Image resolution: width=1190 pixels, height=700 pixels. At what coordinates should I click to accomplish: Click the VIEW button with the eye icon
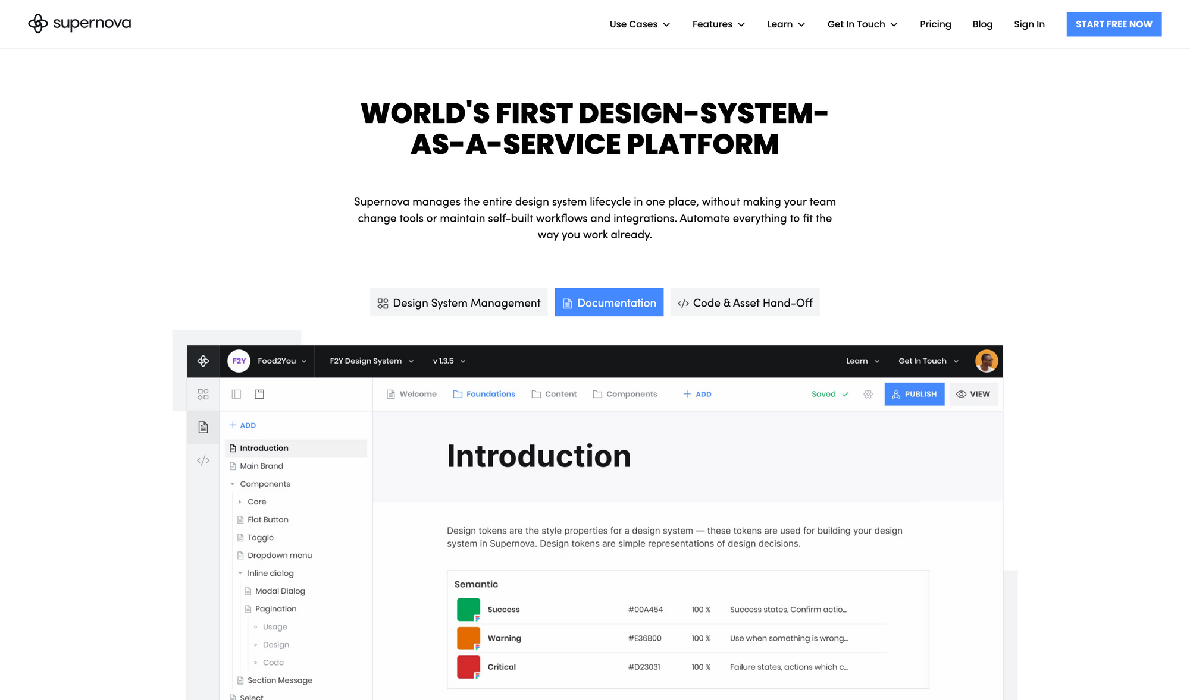pos(973,394)
